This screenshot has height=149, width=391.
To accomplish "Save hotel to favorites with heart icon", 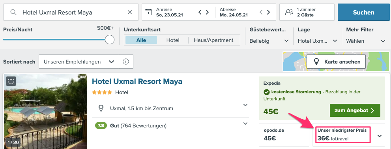I will [x=11, y=81].
